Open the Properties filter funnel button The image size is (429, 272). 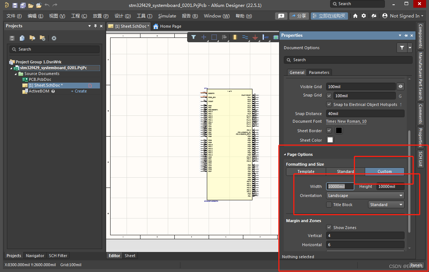click(402, 48)
